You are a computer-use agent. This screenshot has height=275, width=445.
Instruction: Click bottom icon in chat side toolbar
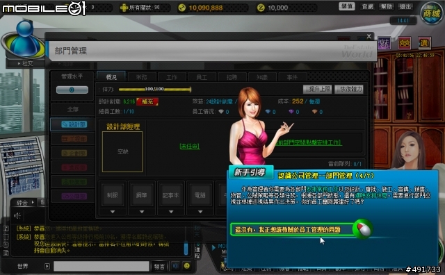(6, 253)
